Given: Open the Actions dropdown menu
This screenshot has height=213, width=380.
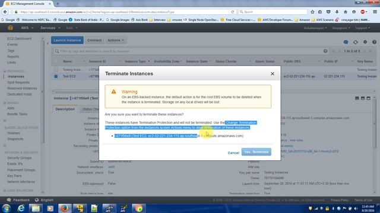Looking at the screenshot, I should pyautogui.click(x=116, y=40).
